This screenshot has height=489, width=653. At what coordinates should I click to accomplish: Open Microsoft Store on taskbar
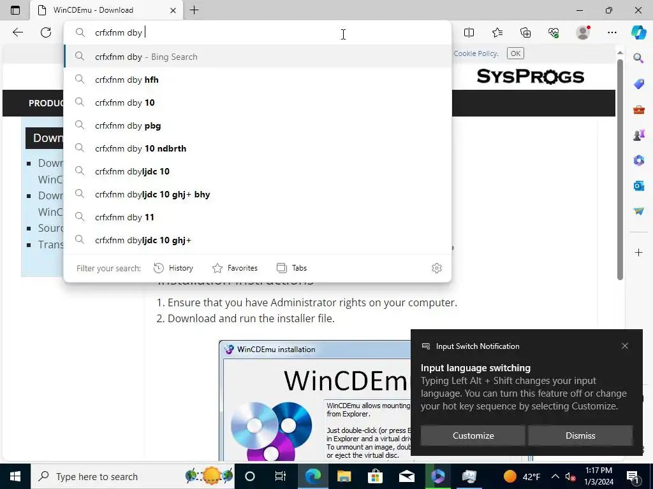375,476
